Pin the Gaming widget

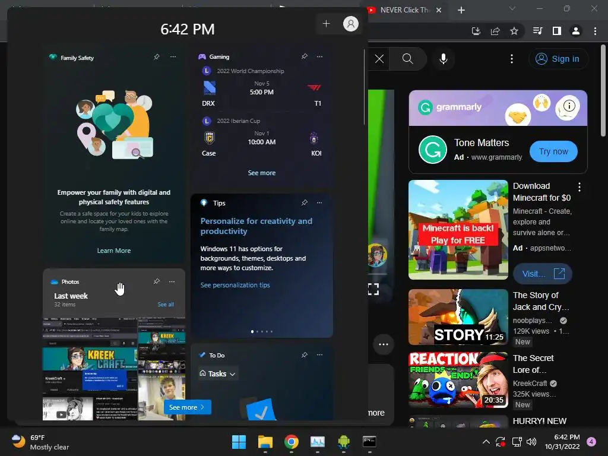pyautogui.click(x=305, y=56)
